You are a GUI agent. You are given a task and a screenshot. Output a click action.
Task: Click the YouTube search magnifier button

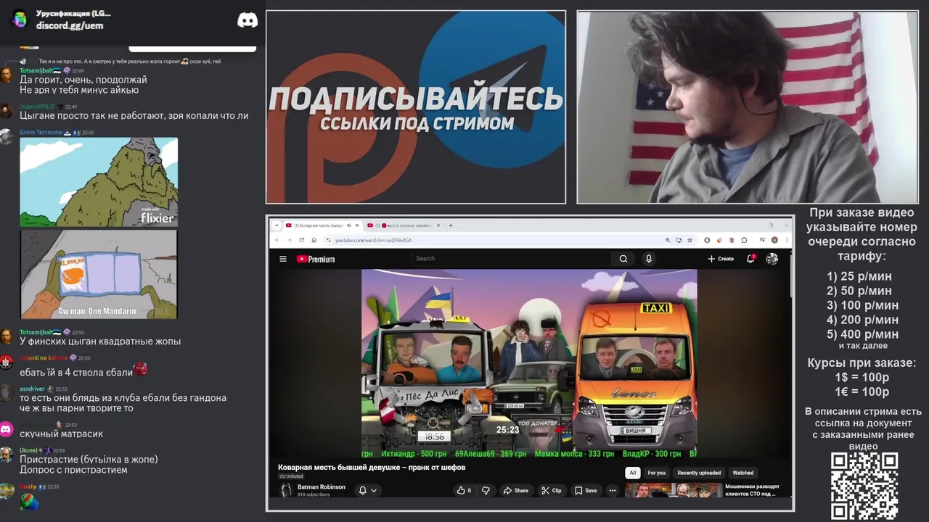pos(623,259)
